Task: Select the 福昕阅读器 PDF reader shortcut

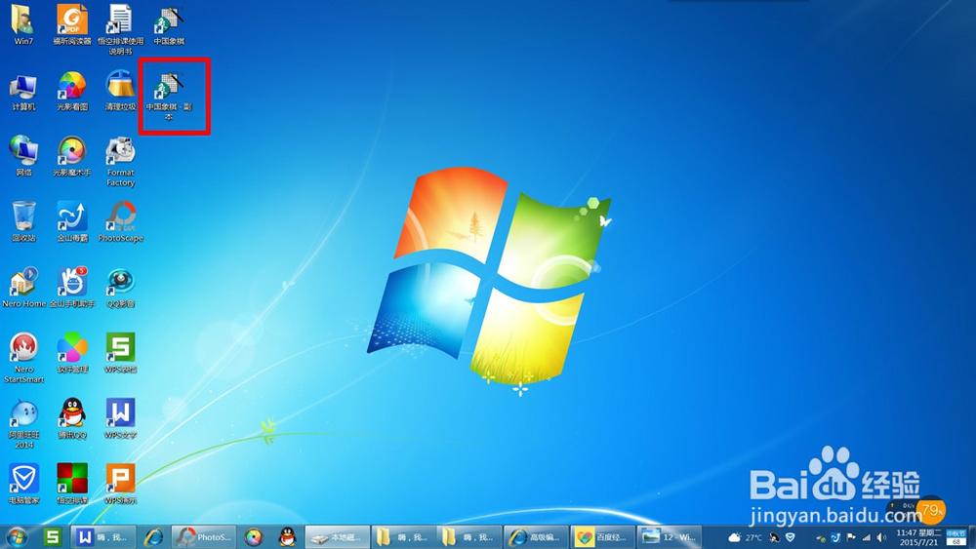Action: [x=72, y=25]
